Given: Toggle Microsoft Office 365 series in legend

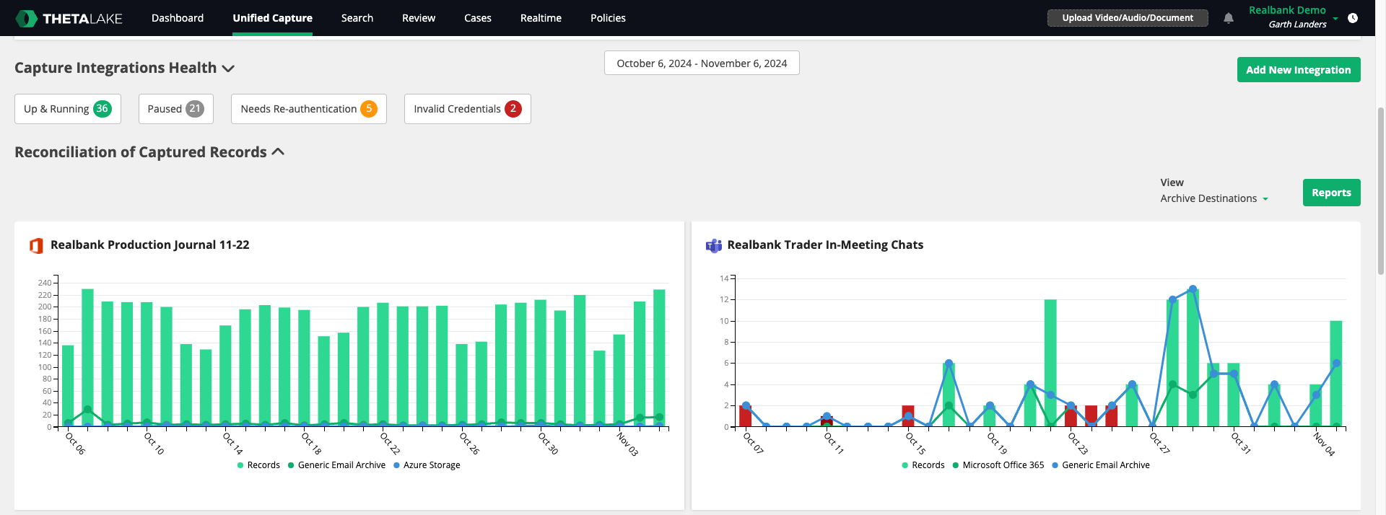Looking at the screenshot, I should pos(998,465).
